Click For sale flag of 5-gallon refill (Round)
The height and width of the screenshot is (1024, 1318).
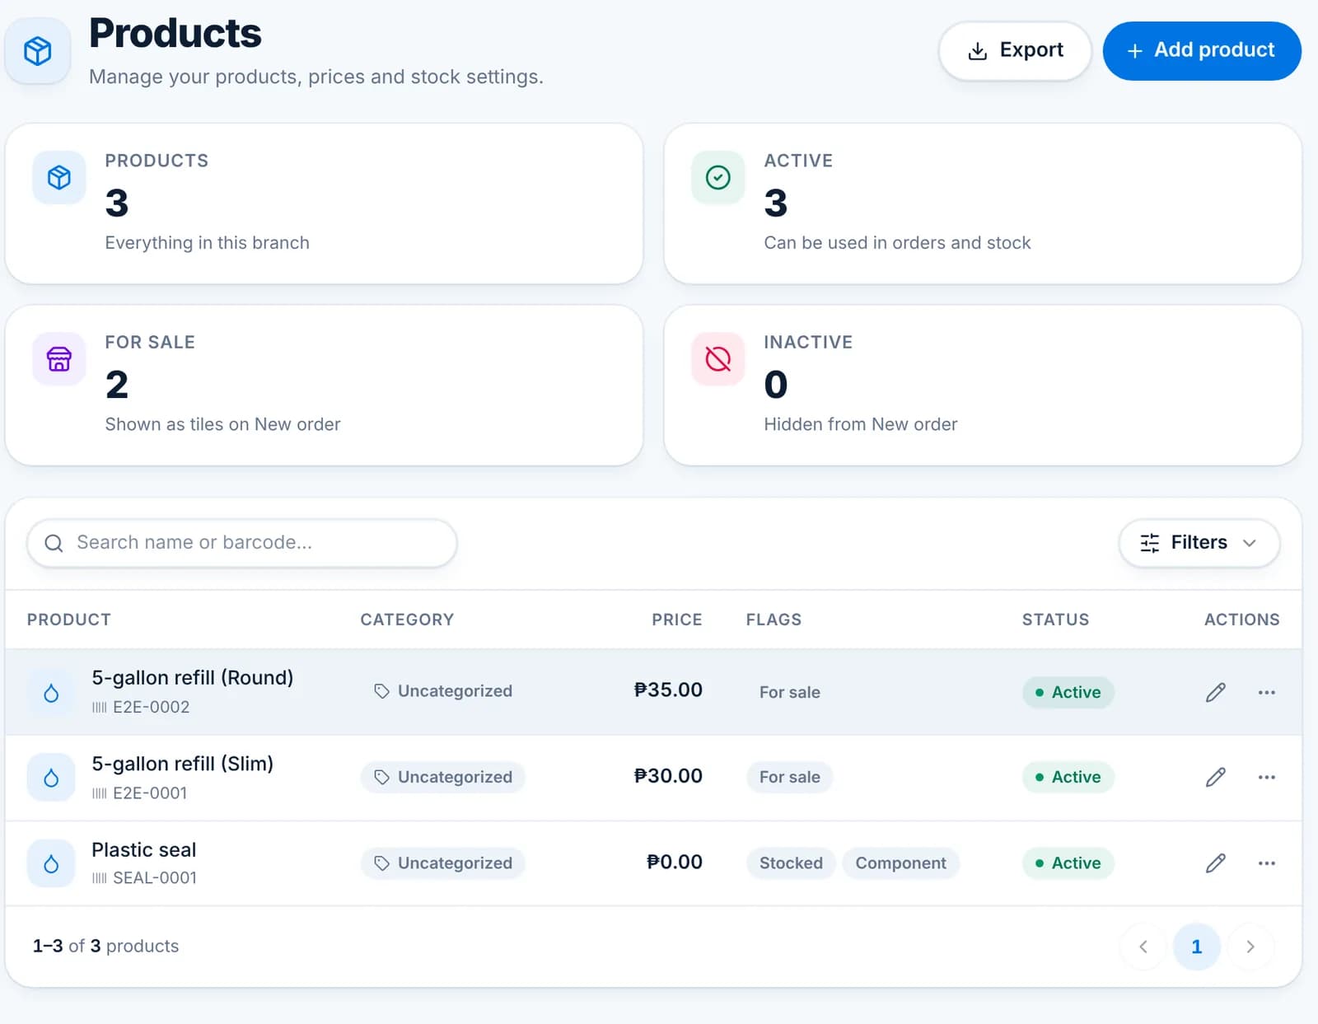tap(789, 692)
